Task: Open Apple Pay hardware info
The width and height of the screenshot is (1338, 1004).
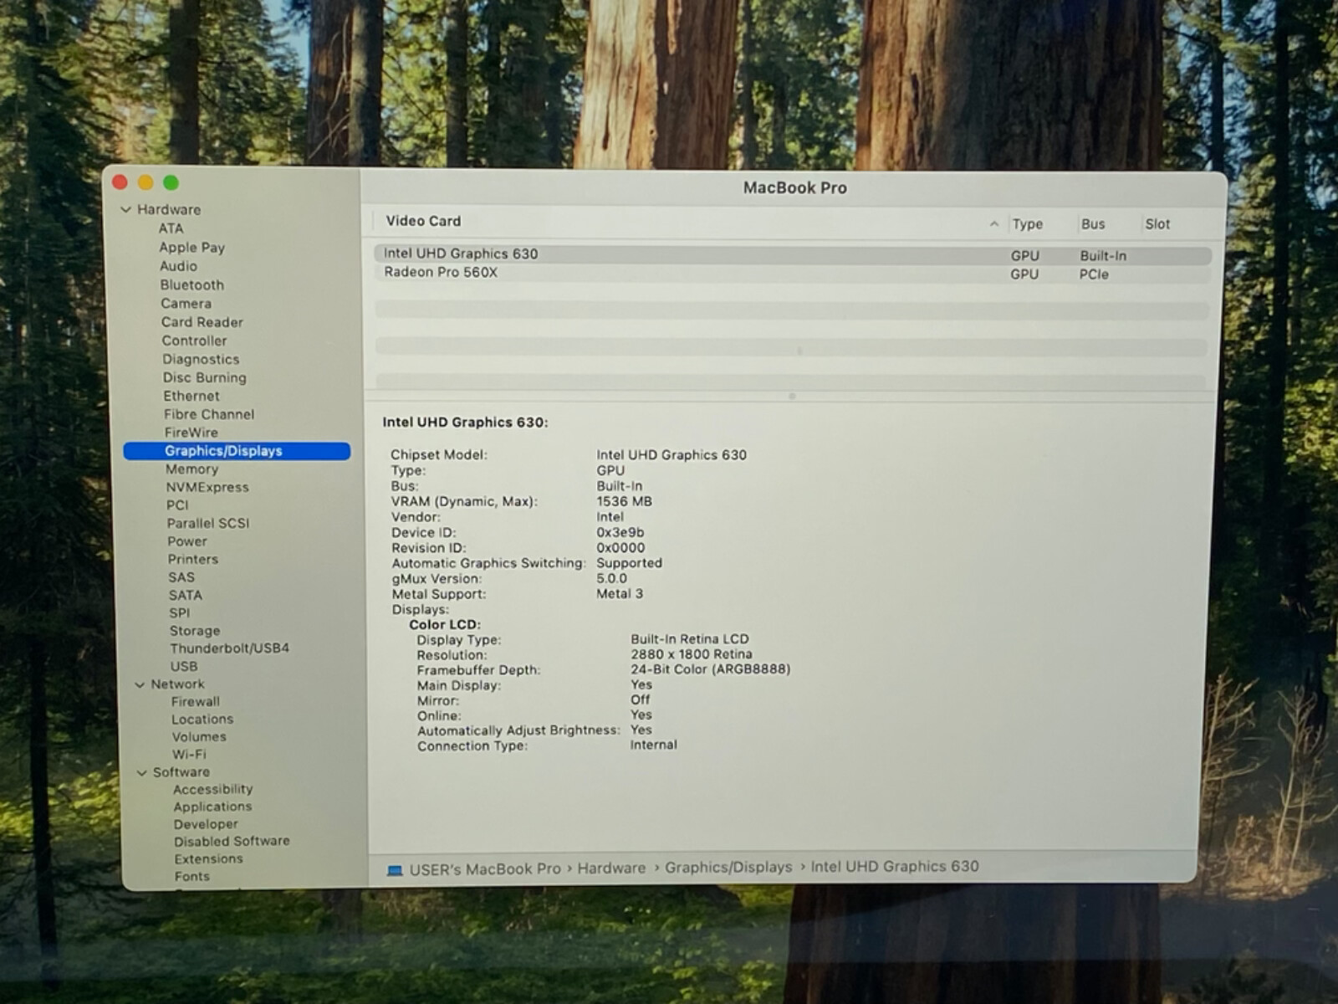Action: (192, 248)
